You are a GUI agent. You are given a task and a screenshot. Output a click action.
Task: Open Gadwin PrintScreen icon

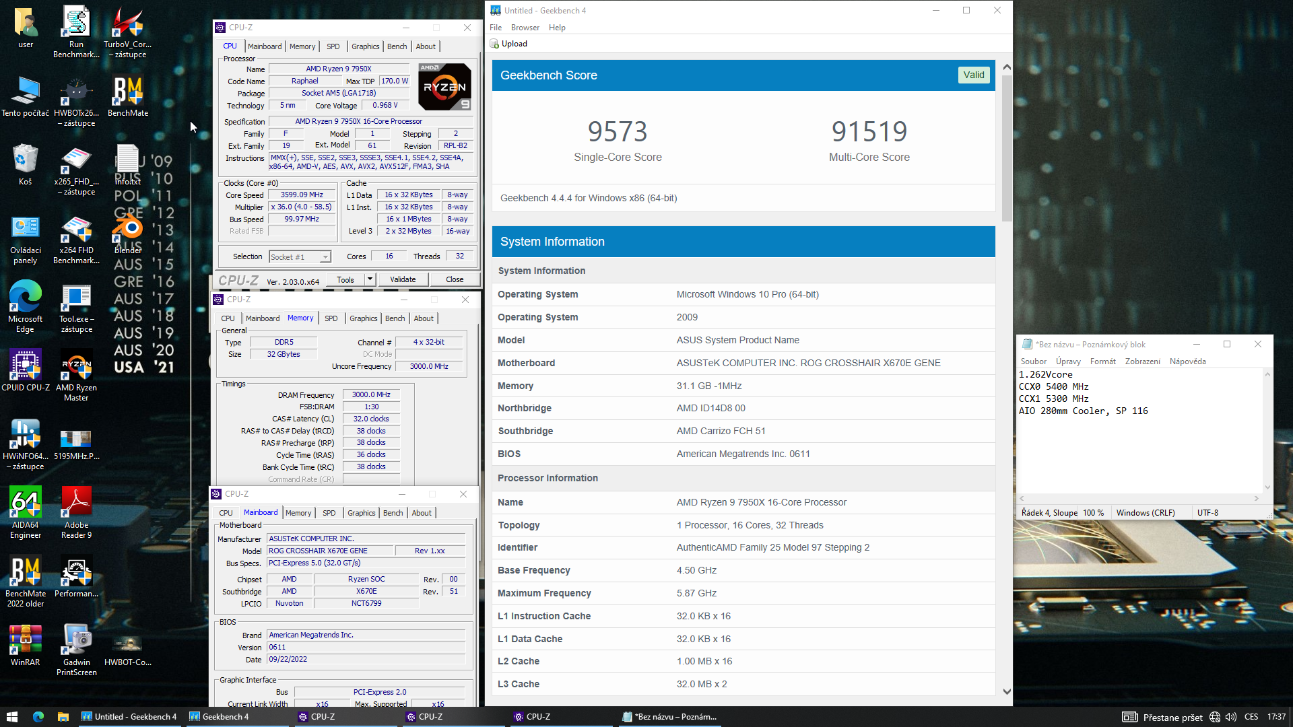point(76,650)
